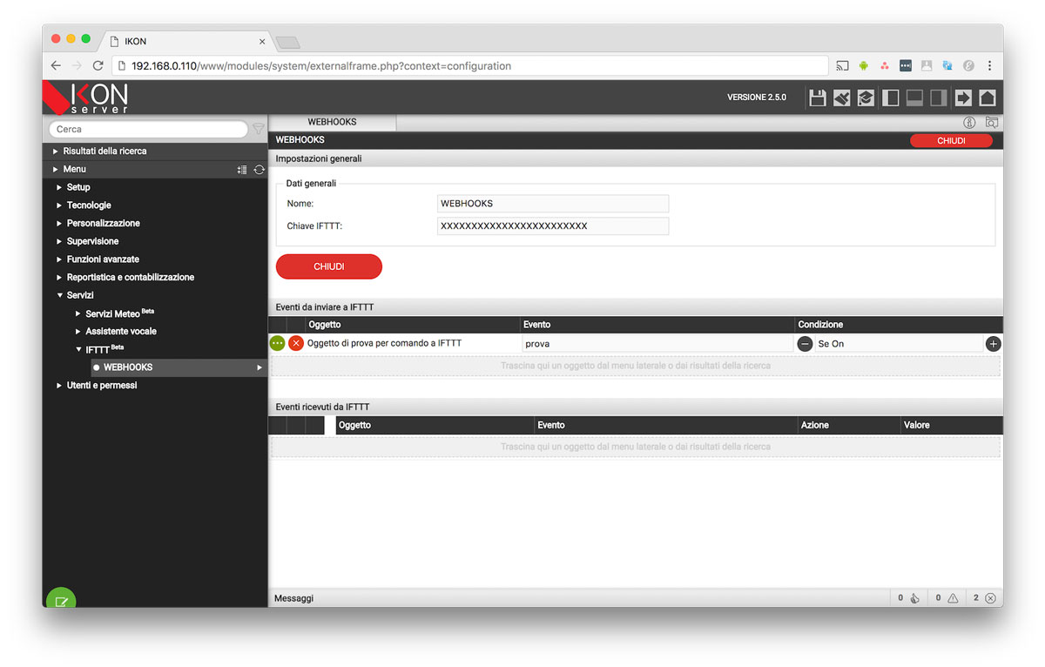Click the three red dots extension icon
The height and width of the screenshot is (667, 1045).
point(885,65)
